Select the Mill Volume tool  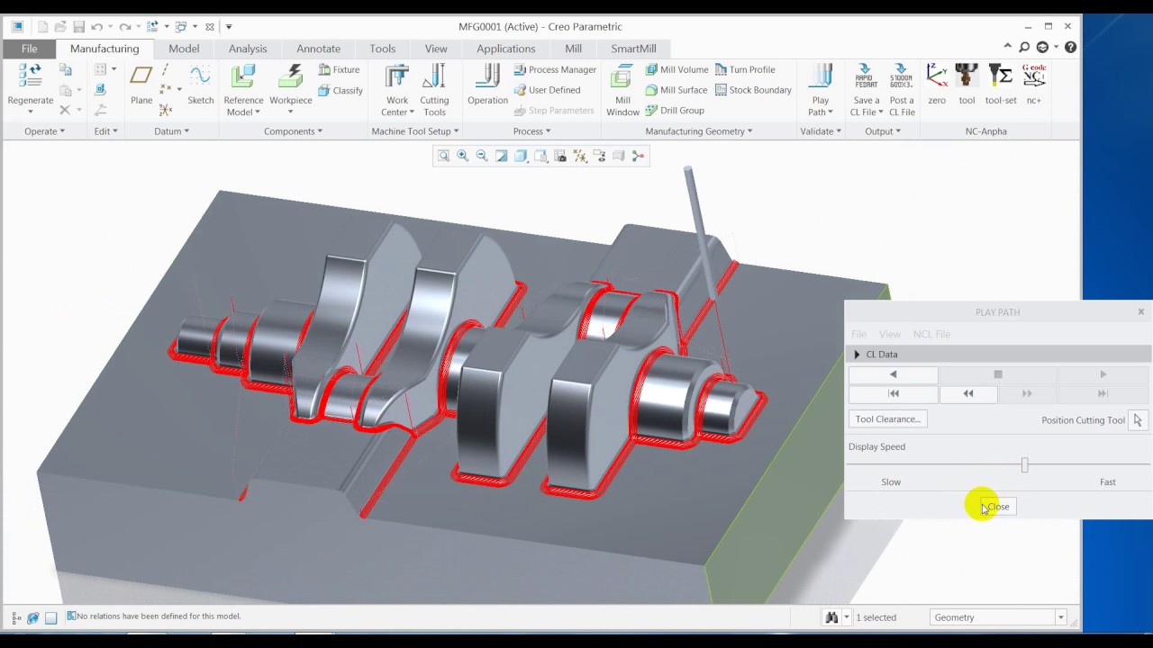[676, 69]
